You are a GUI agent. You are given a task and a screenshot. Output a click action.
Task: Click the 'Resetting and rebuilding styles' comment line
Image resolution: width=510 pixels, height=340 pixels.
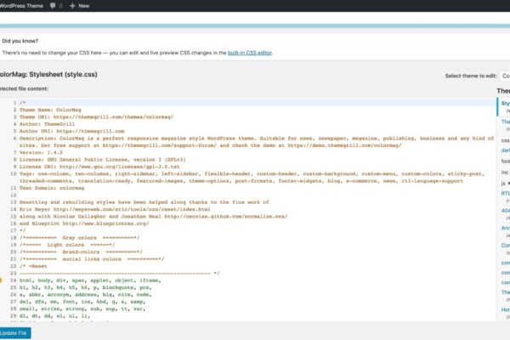pos(144,202)
